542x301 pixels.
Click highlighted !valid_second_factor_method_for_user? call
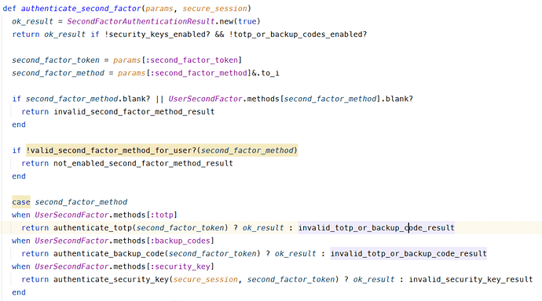click(x=162, y=150)
